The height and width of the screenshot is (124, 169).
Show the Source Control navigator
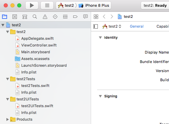tap(15, 17)
